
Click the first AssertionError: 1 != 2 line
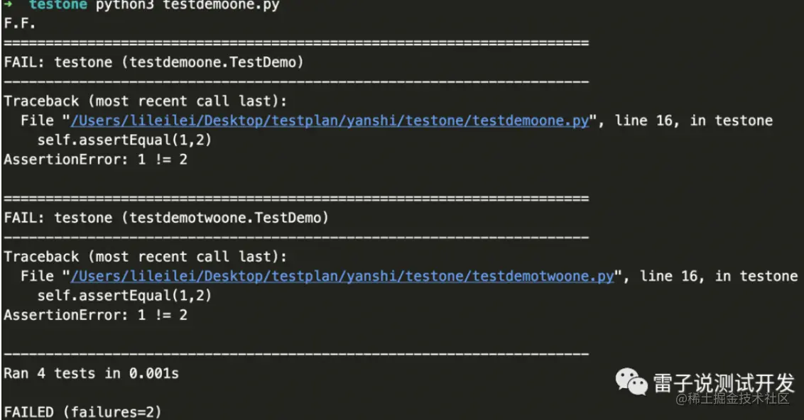point(95,160)
